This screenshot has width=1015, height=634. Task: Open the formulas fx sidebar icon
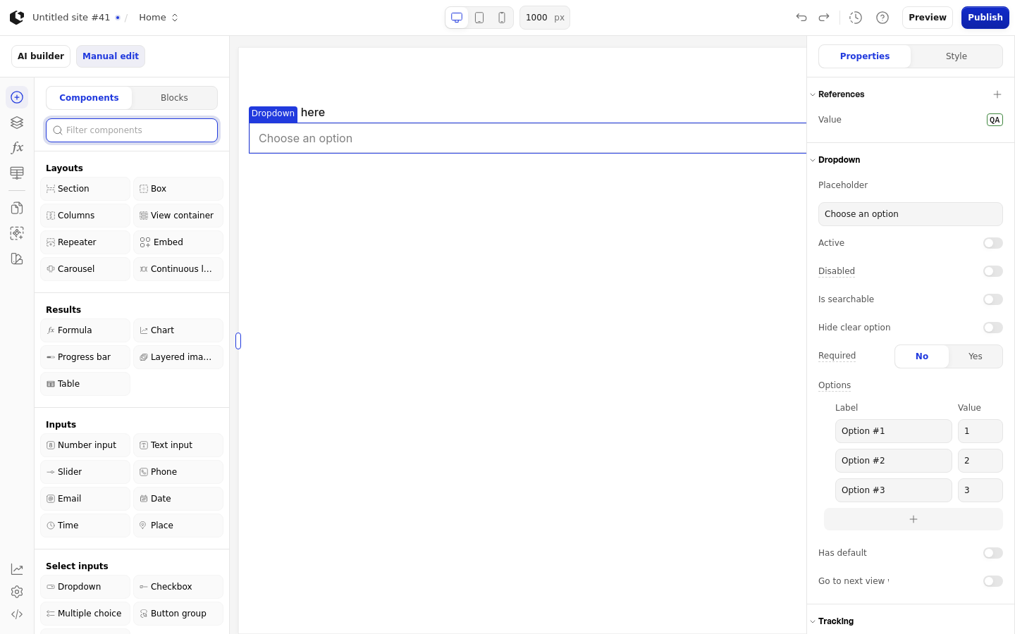(x=17, y=147)
